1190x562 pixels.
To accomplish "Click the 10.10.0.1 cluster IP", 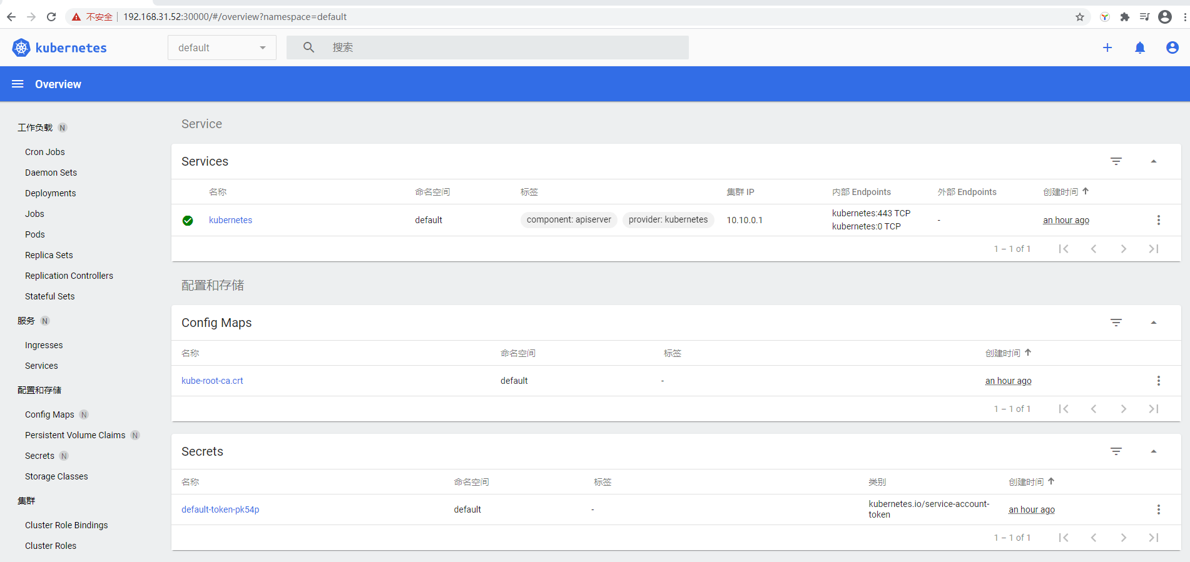I will tap(745, 220).
